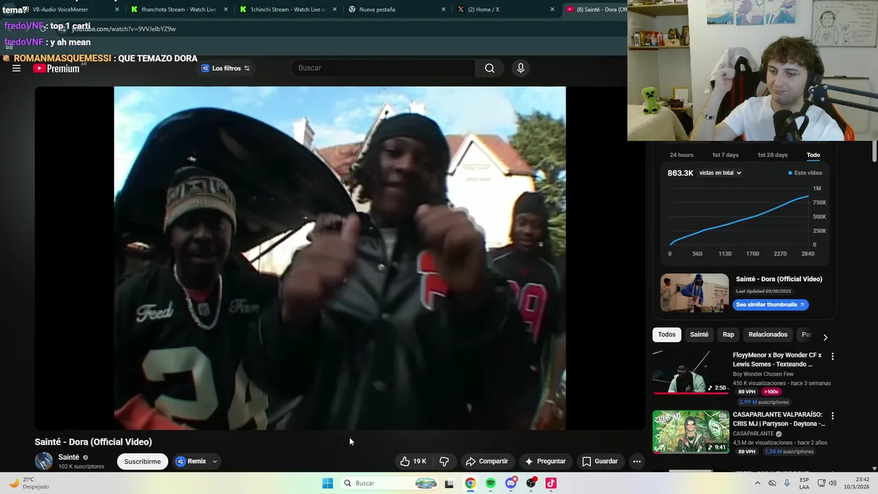
Task: Open system tray microphone indicator
Action: [786, 483]
